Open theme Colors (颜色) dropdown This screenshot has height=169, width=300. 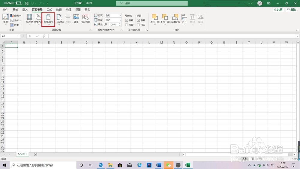16,16
